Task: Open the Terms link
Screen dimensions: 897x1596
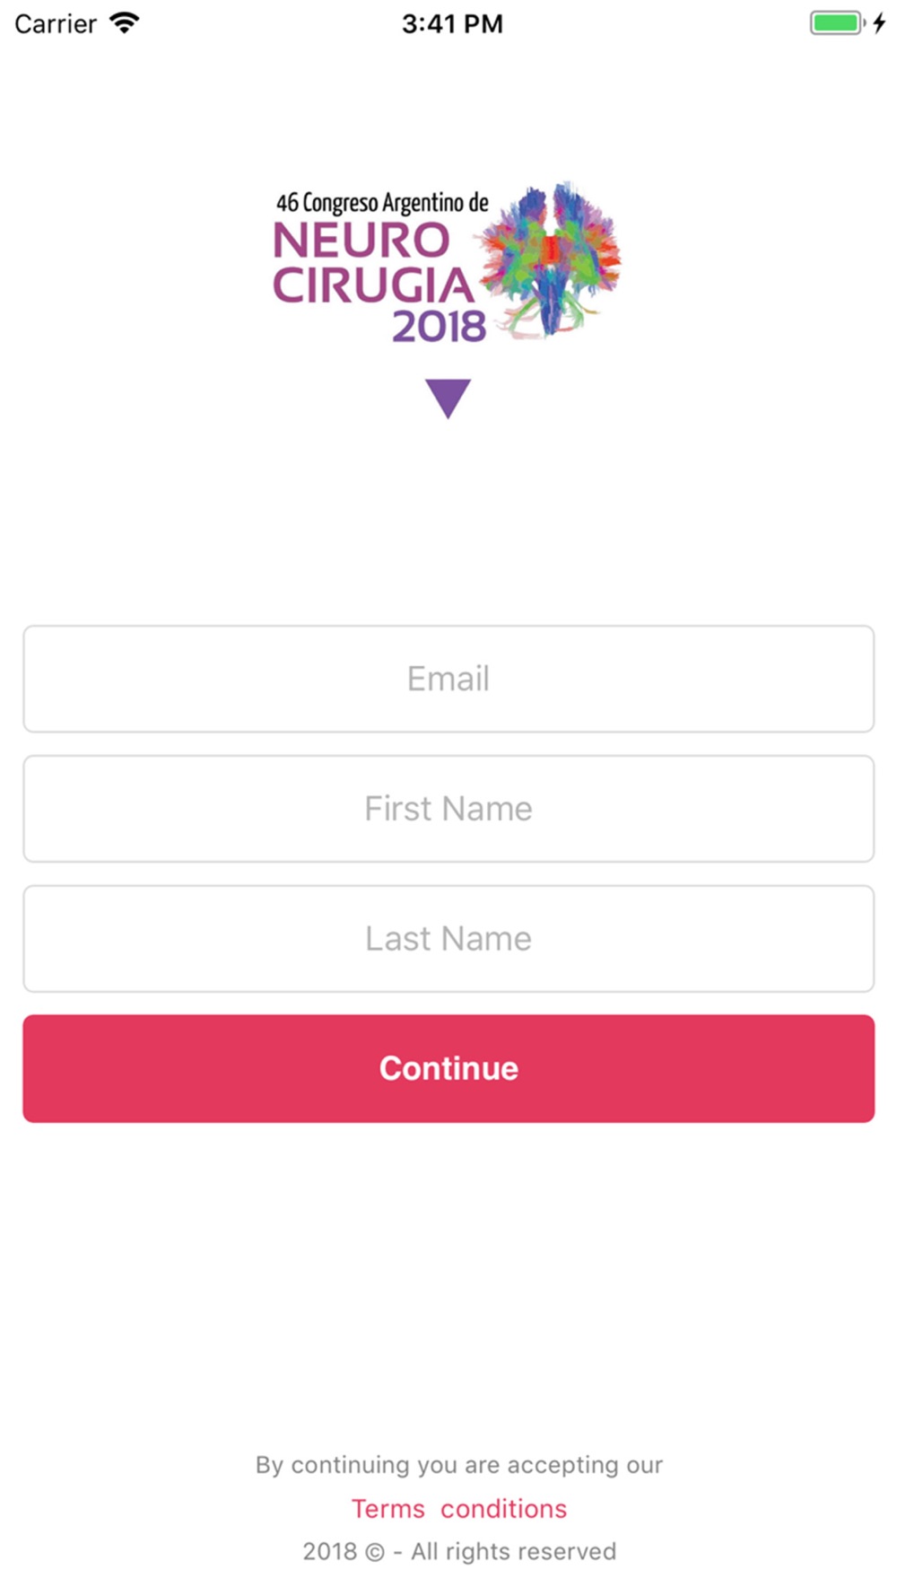Action: [388, 1509]
